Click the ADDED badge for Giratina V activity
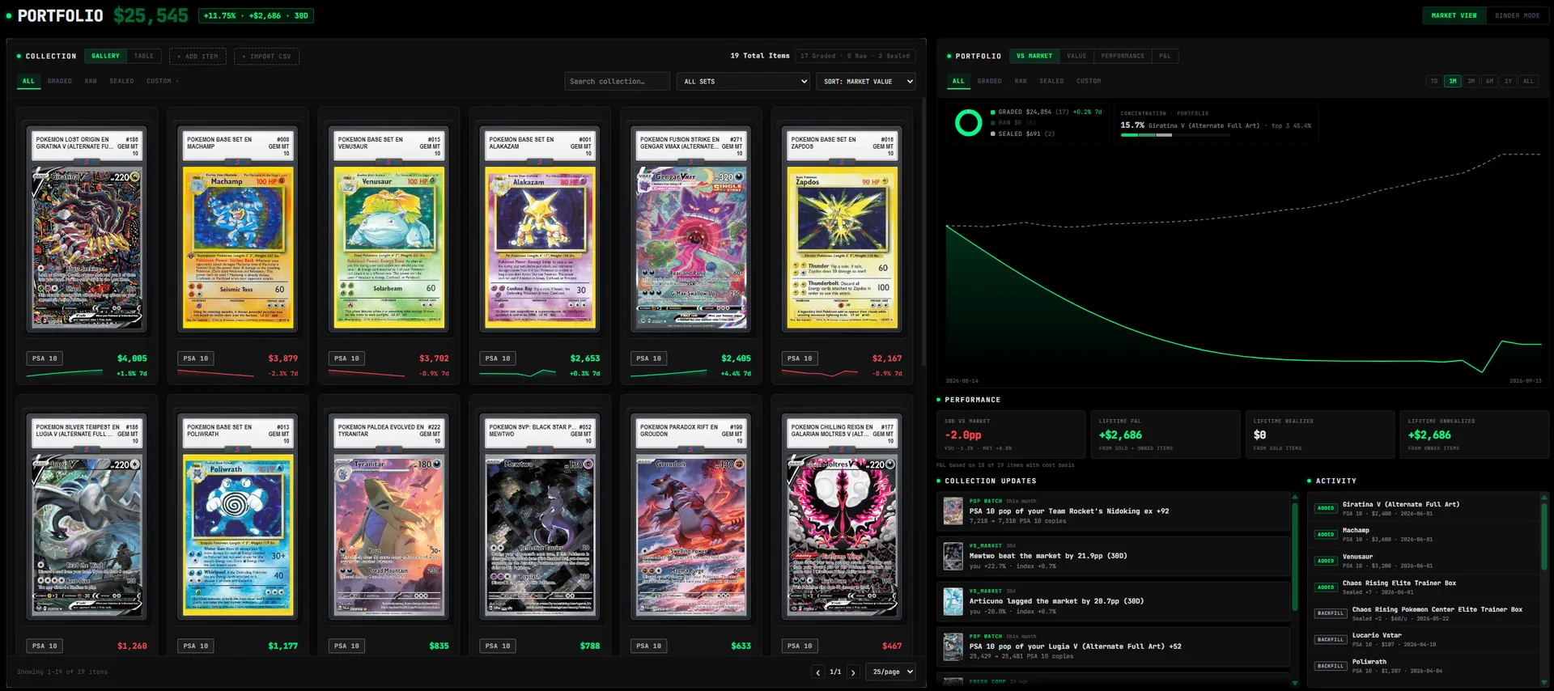Viewport: 1554px width, 691px height. (1326, 508)
